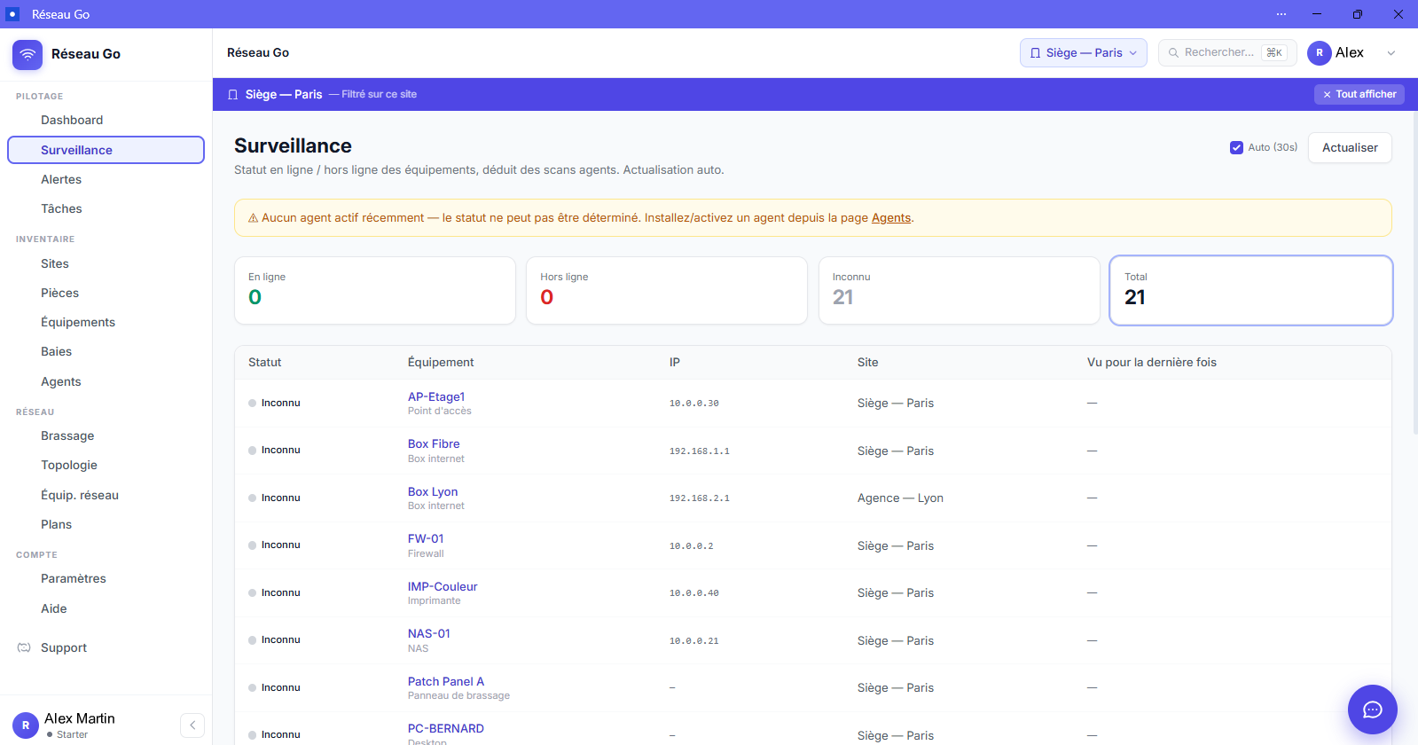1418x745 pixels.
Task: Open the Box Fibre equipment link
Action: pyautogui.click(x=434, y=443)
